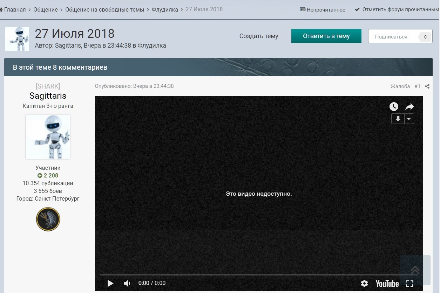Play the embedded YouTube video

(110, 283)
